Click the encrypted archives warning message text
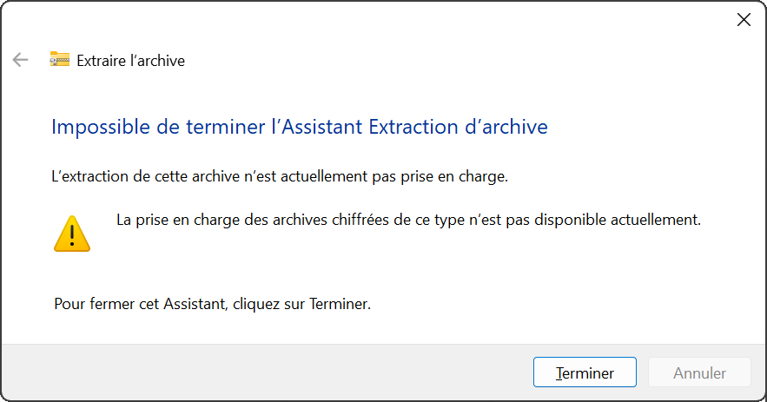This screenshot has width=767, height=402. (408, 220)
